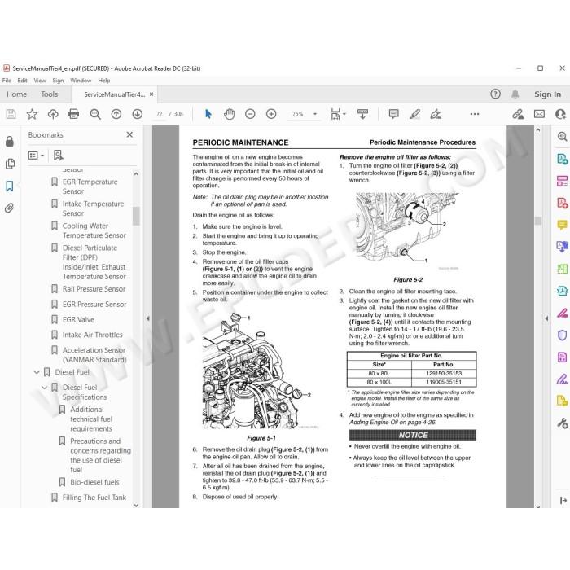
Task: Select the highlight text pen tool
Action: 414,114
